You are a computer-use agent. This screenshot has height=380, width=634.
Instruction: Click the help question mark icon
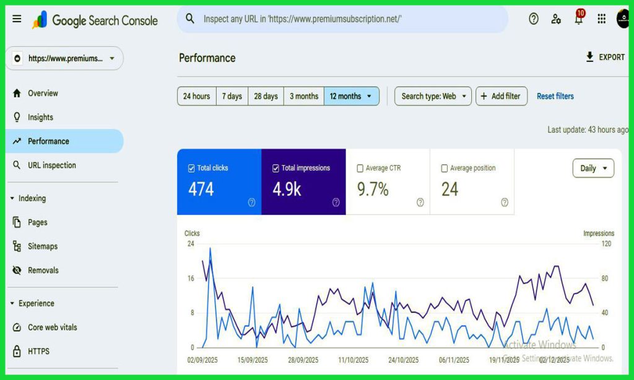click(534, 19)
